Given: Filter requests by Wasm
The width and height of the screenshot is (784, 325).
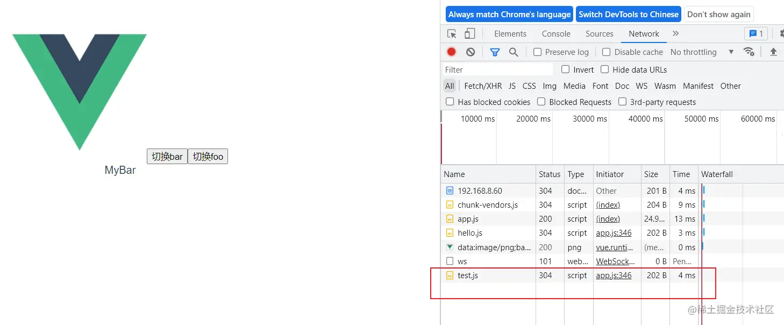Looking at the screenshot, I should tap(665, 86).
